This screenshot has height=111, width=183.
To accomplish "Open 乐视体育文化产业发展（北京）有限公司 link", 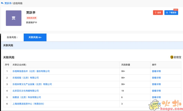I will pos(32,84).
